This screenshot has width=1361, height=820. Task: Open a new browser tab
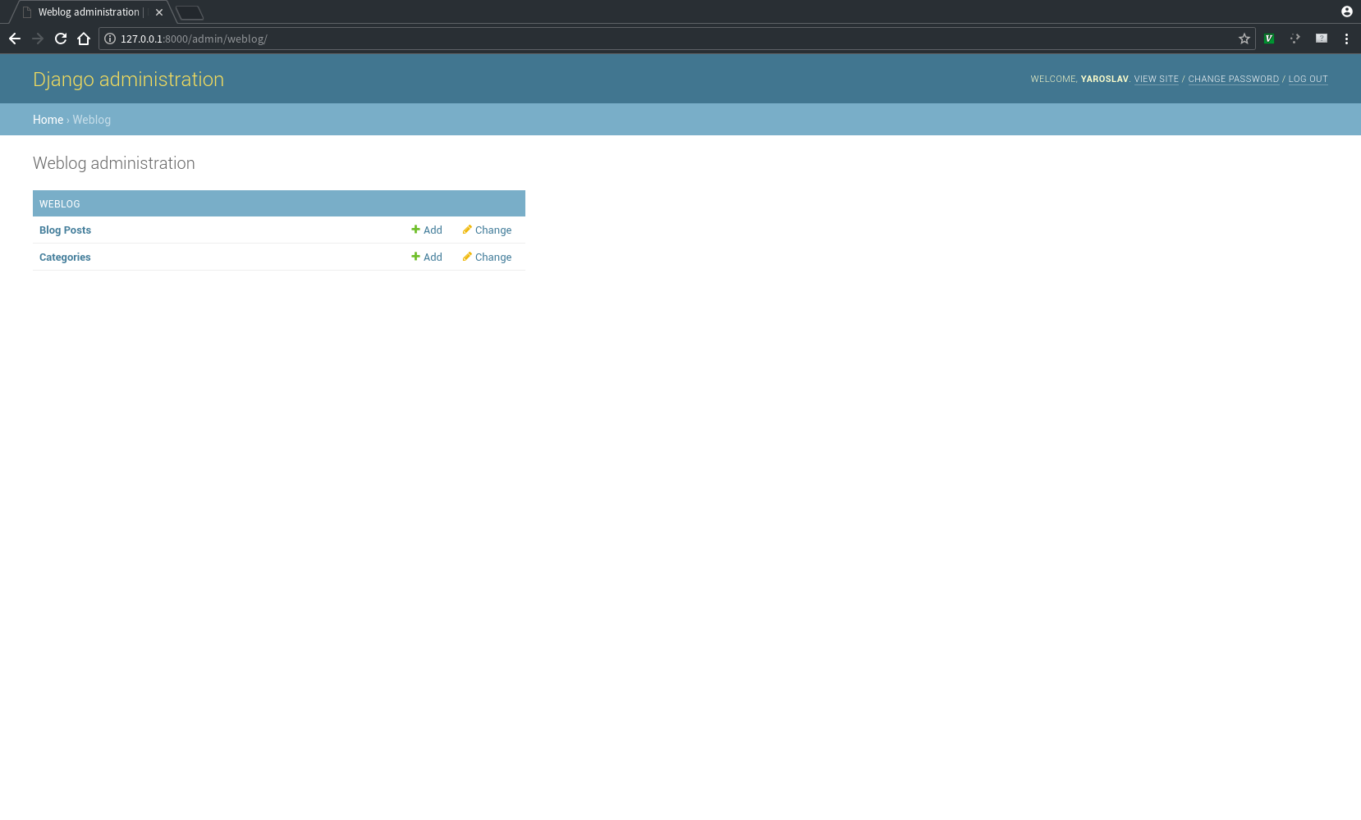[190, 12]
